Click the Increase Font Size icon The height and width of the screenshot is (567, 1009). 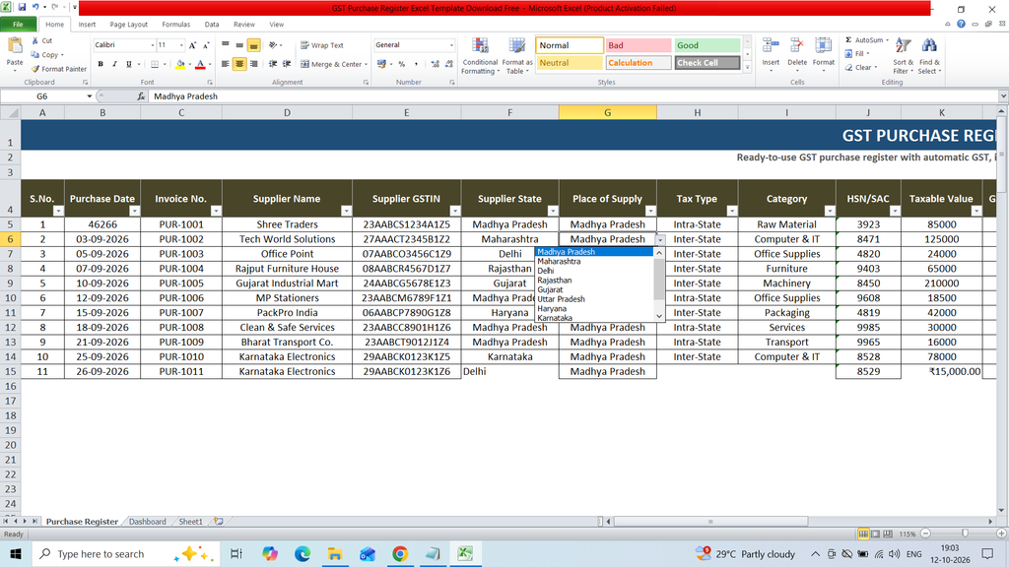pos(192,45)
